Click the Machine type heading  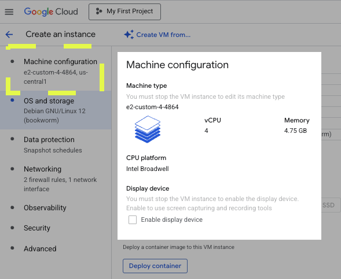coord(146,85)
